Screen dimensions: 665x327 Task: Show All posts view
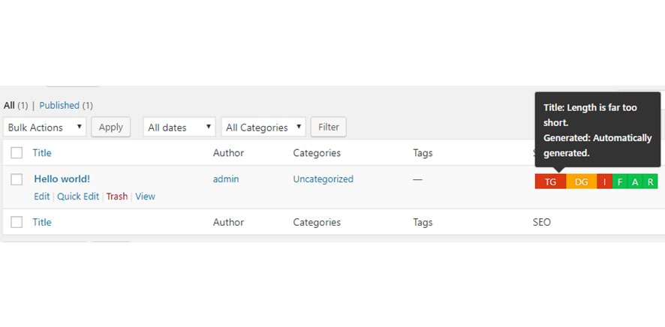pyautogui.click(x=9, y=105)
